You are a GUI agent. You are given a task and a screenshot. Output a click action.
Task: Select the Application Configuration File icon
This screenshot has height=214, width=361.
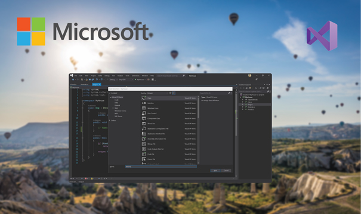[x=144, y=128]
